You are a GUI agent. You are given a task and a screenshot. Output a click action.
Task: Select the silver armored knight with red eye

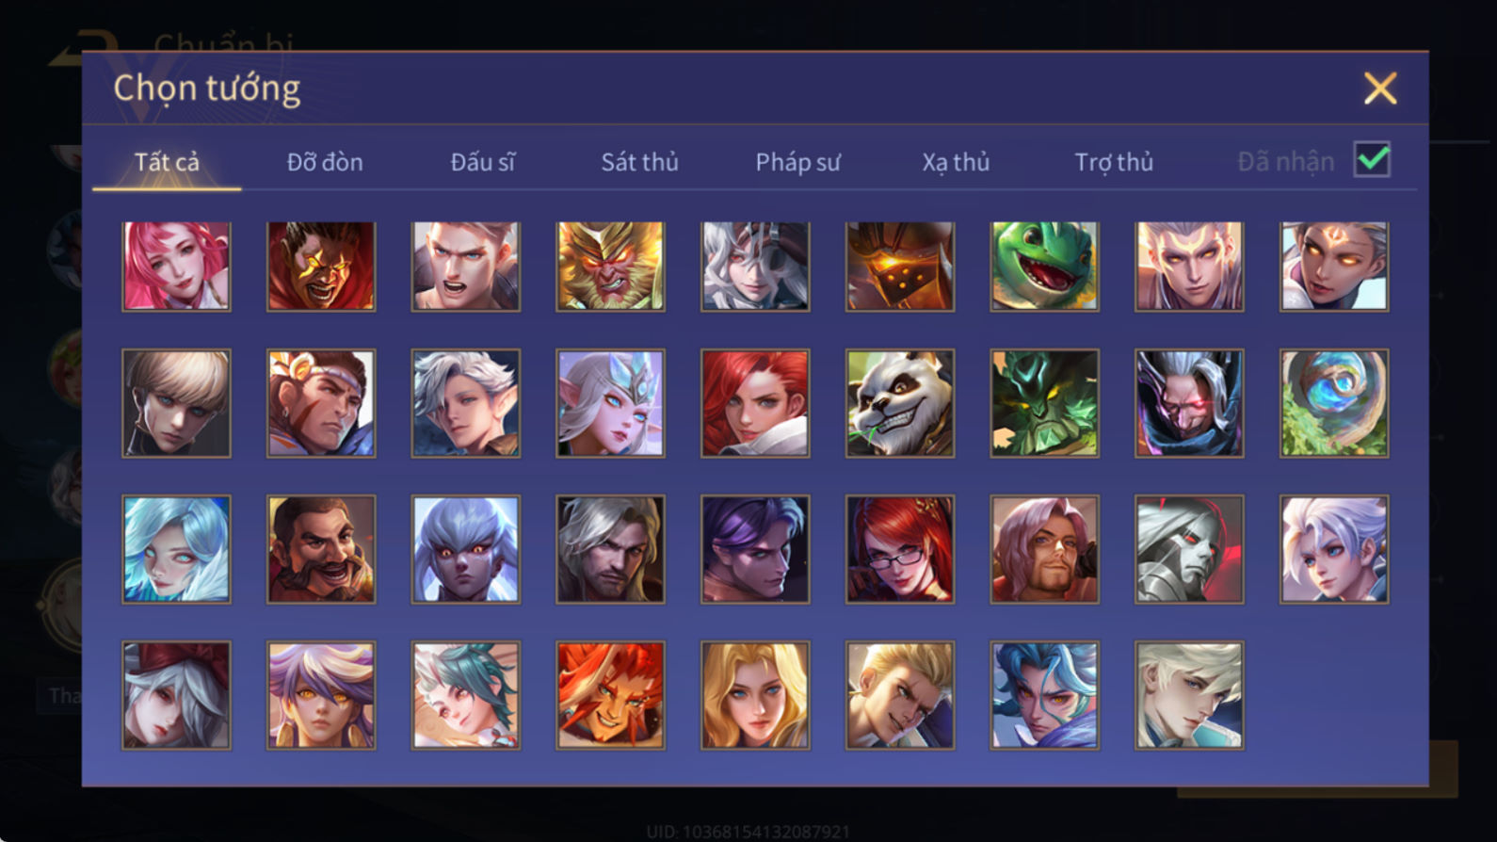click(x=1189, y=549)
